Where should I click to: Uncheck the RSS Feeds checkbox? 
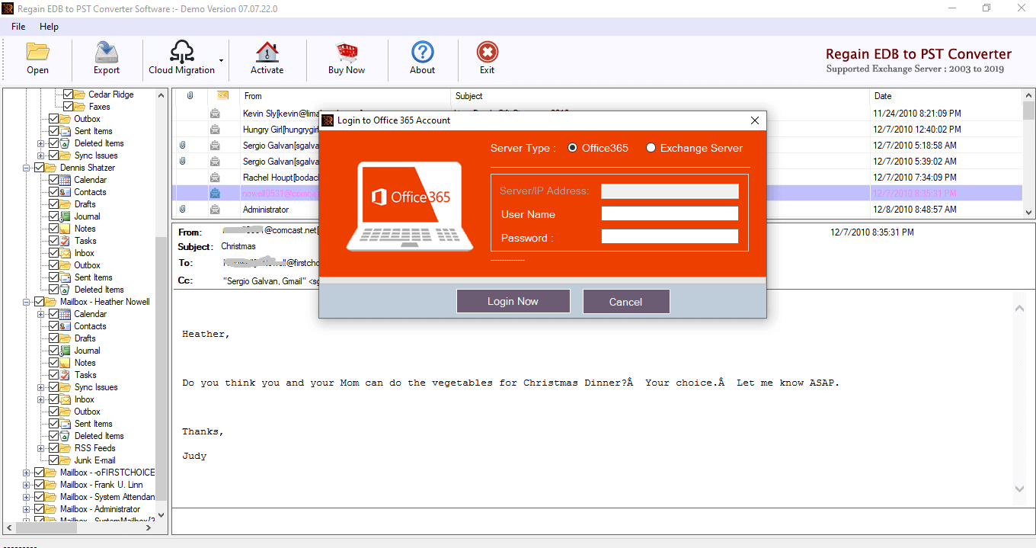53,448
